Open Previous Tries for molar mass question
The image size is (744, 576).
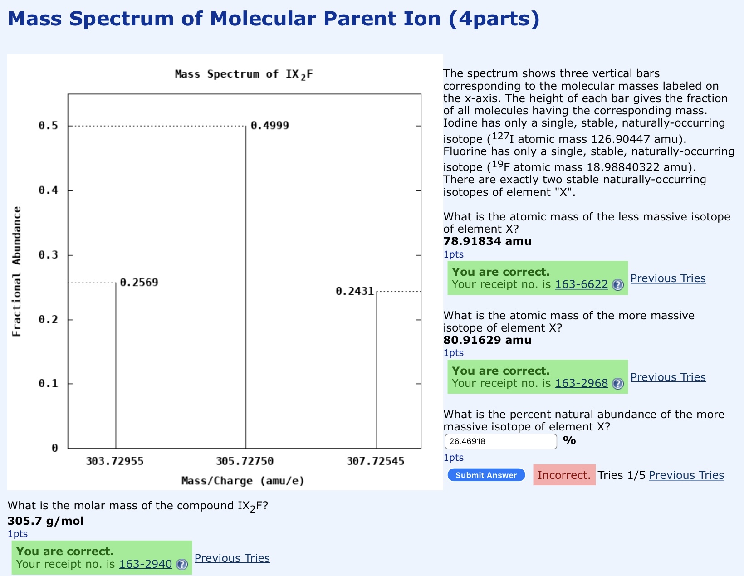(x=232, y=558)
